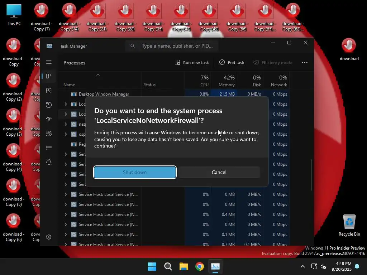Select 'download - Copy (5)' desktop icon
The width and height of the screenshot is (367, 275).
[x=13, y=193]
